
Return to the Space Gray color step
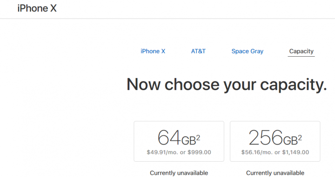click(248, 52)
